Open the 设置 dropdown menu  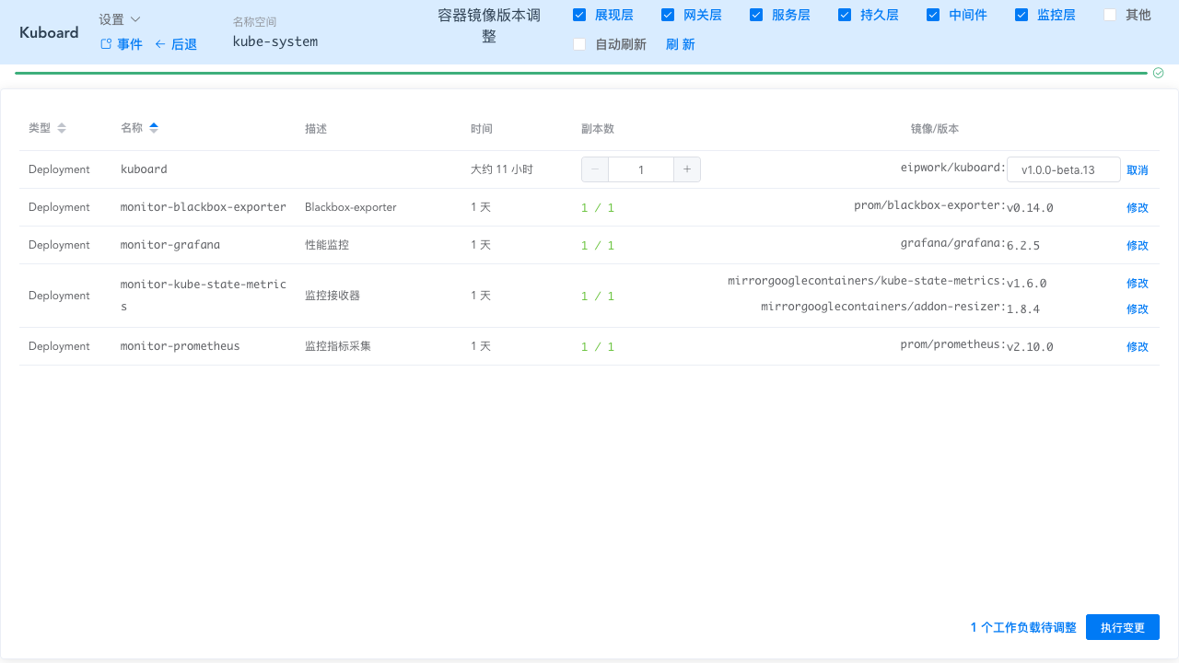[x=120, y=19]
